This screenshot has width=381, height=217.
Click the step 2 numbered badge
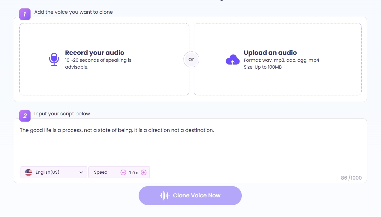click(25, 116)
